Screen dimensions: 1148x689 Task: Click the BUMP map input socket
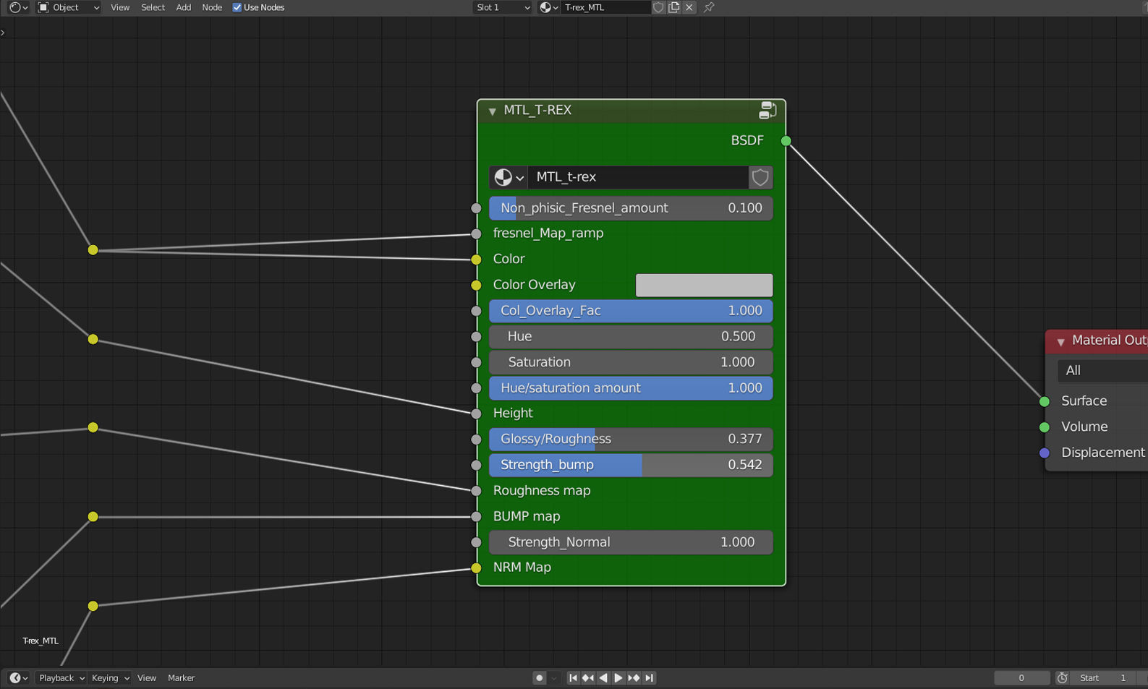click(476, 517)
